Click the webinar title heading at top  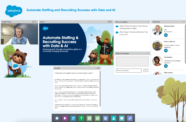[71, 10]
